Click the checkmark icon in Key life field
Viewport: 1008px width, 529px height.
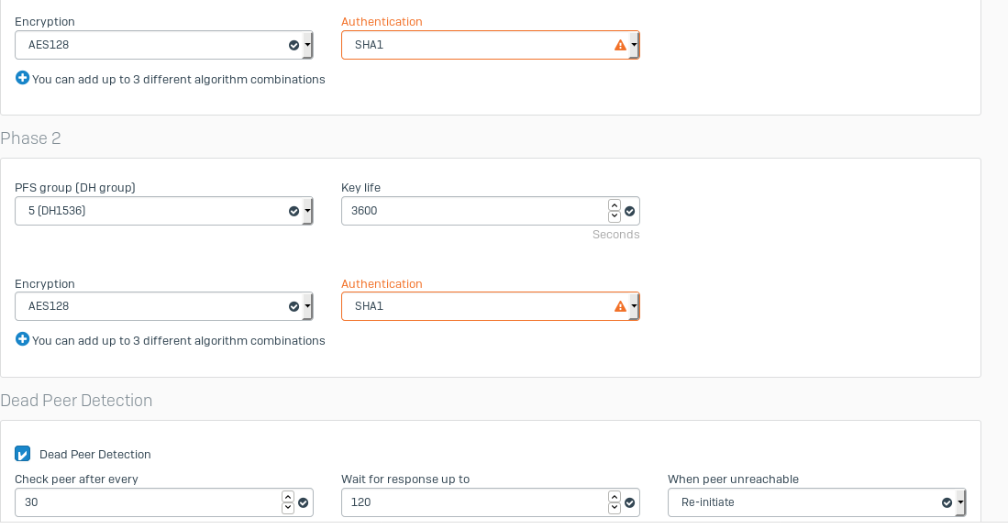pos(629,211)
